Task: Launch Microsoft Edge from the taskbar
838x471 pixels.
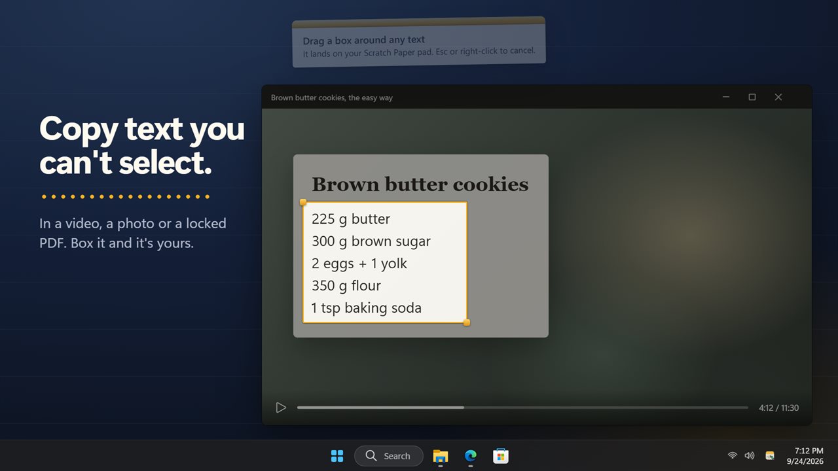Action: pos(471,456)
